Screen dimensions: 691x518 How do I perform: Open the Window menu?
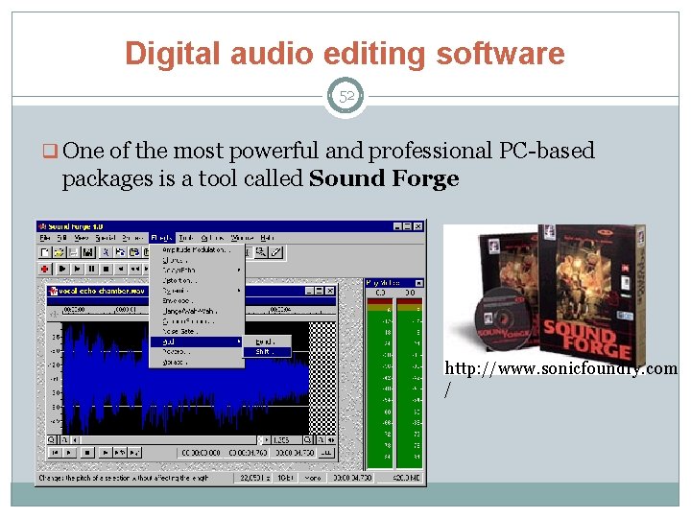(x=242, y=238)
